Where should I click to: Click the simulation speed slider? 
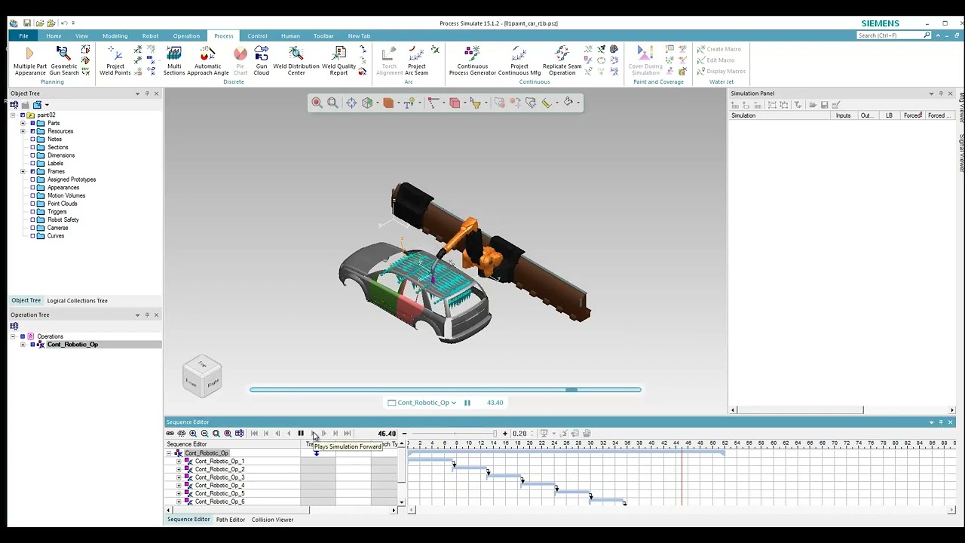point(454,434)
